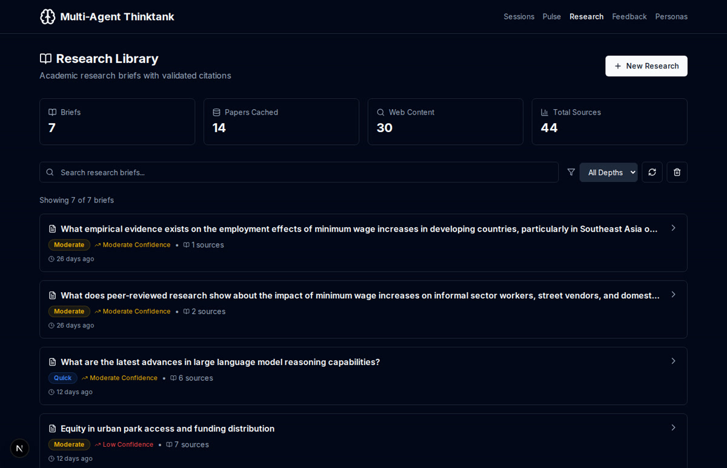
Task: Click the Papers Cached stack icon
Action: click(216, 112)
